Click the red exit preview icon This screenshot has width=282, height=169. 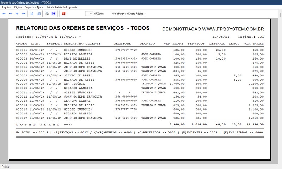coord(64,14)
